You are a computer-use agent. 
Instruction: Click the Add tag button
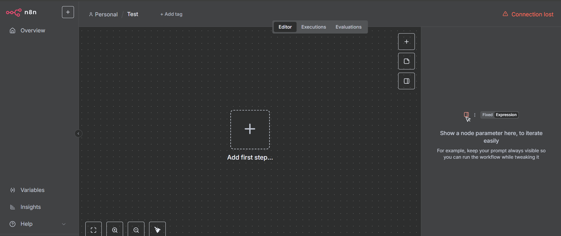tap(171, 14)
